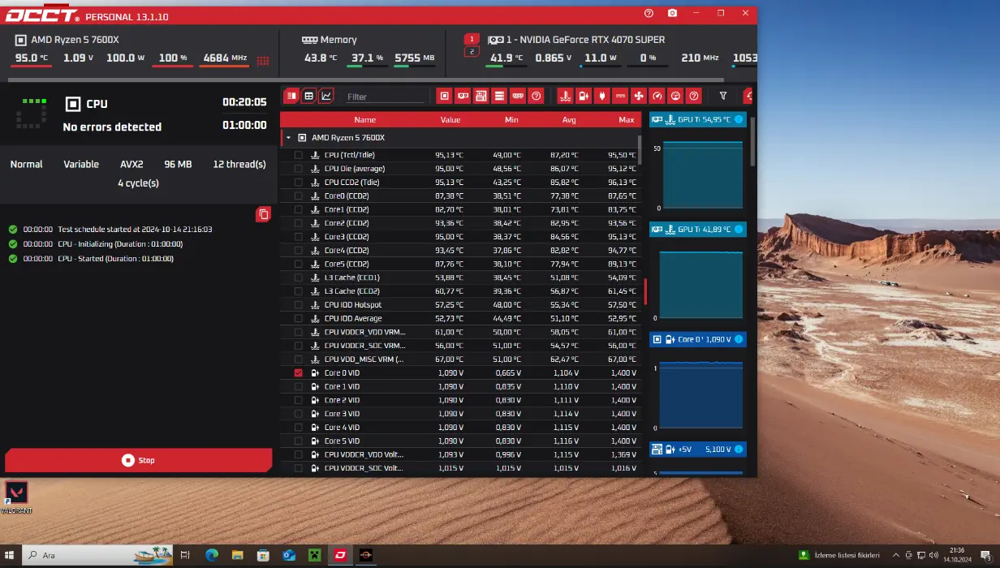Screen dimensions: 1000x568
Task: Clear the test log with the red copy icon
Action: (x=263, y=214)
